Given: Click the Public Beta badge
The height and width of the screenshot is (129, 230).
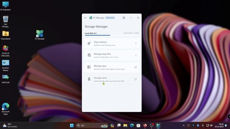Looking at the screenshot, I should tap(110, 18).
